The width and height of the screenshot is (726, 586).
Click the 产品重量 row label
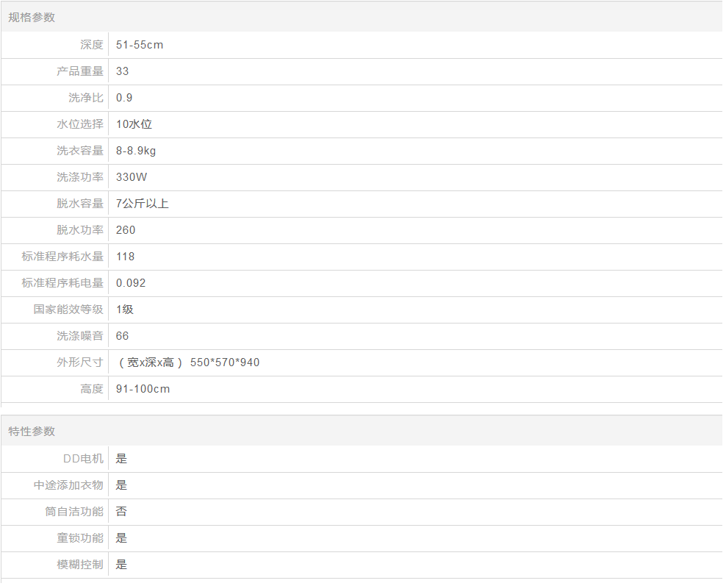(x=80, y=71)
